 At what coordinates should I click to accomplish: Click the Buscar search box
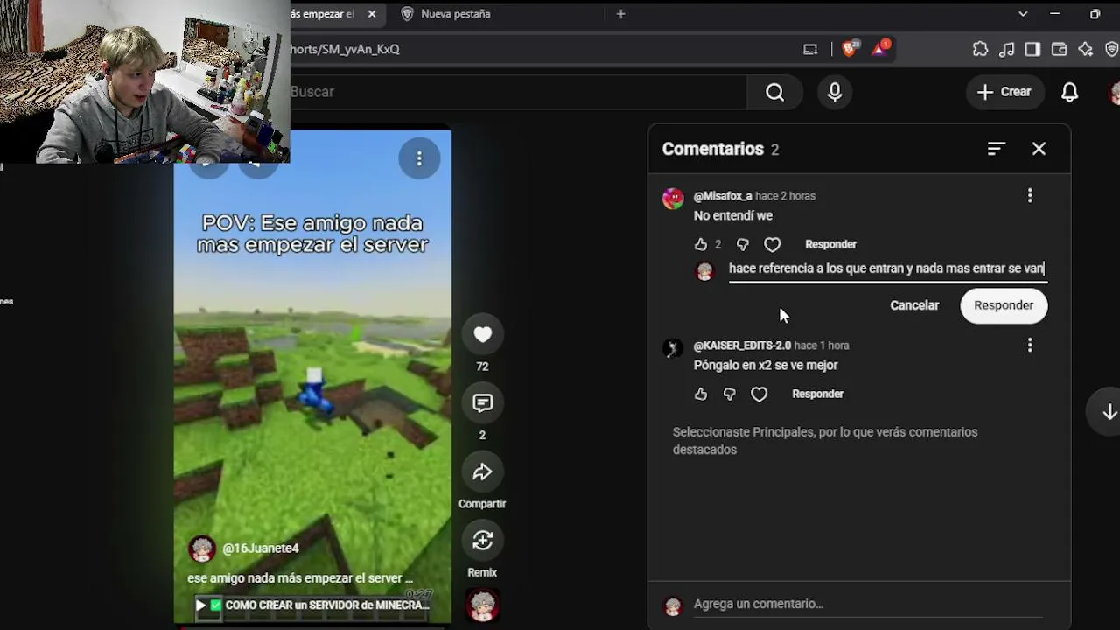pos(519,92)
